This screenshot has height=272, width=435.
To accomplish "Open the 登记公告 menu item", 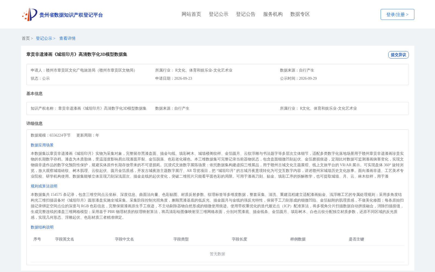I will (246, 14).
